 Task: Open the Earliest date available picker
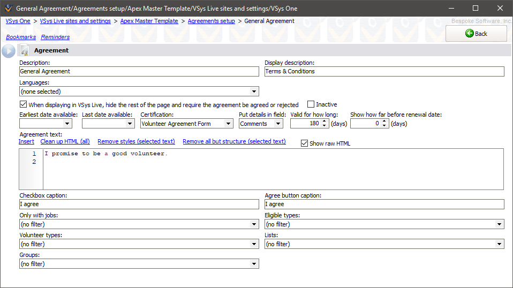coord(67,124)
